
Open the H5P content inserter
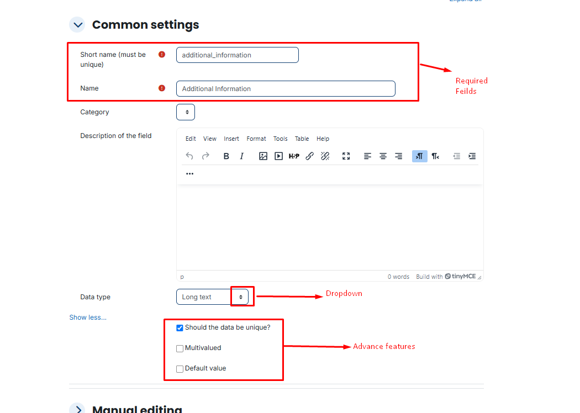(294, 156)
